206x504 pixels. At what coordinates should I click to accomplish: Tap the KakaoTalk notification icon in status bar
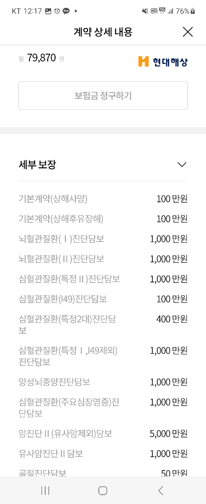pos(66,11)
